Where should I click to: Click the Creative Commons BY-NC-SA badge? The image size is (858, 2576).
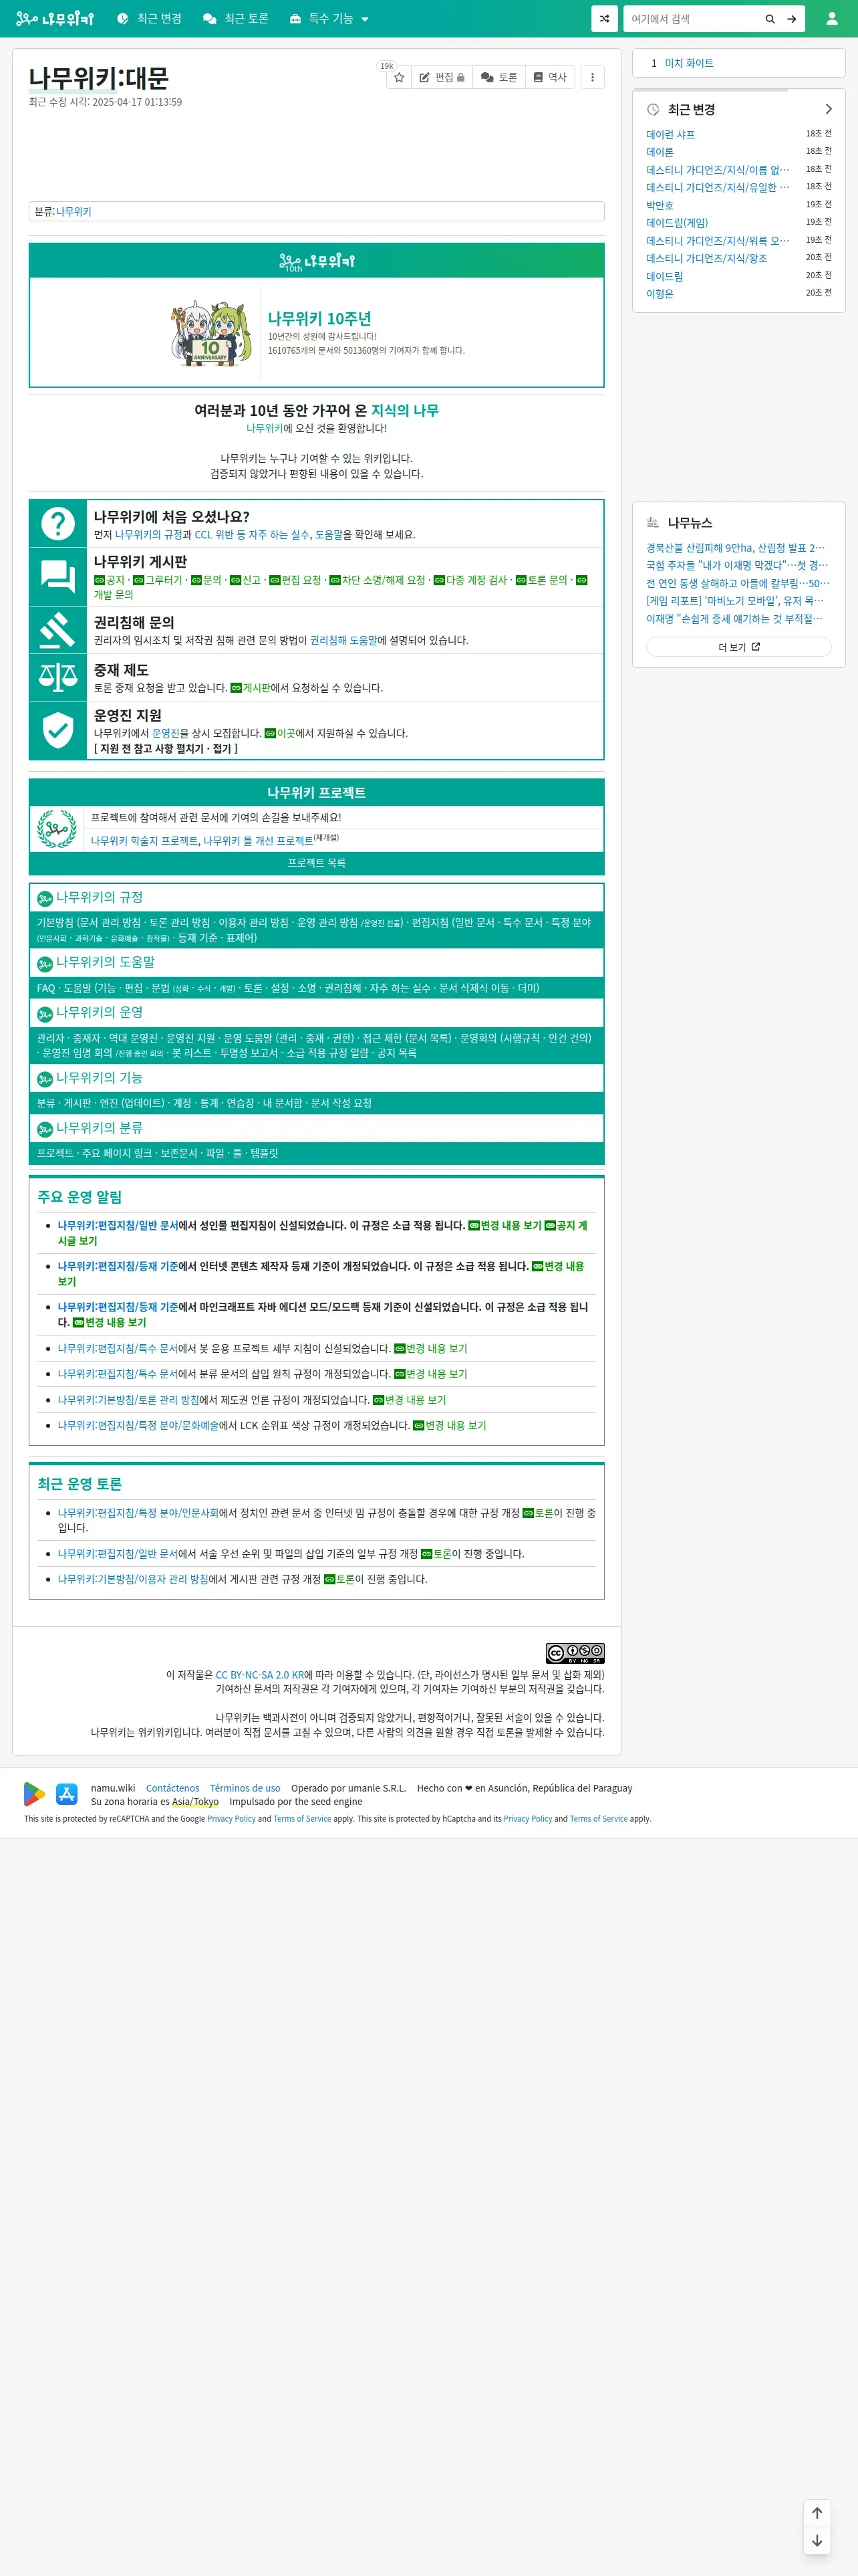574,1653
